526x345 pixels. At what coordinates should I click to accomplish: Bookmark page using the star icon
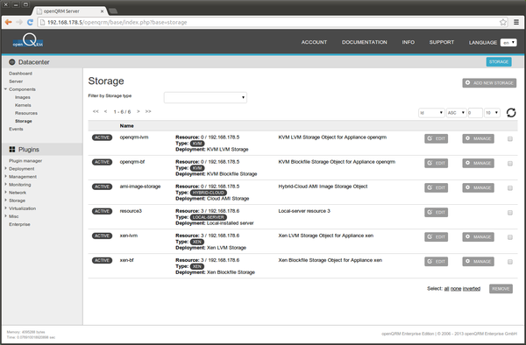click(x=503, y=22)
